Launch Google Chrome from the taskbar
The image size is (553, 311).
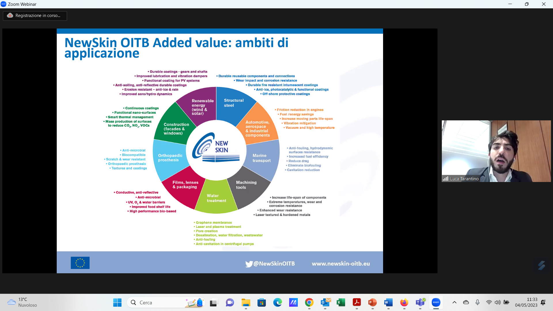(309, 302)
